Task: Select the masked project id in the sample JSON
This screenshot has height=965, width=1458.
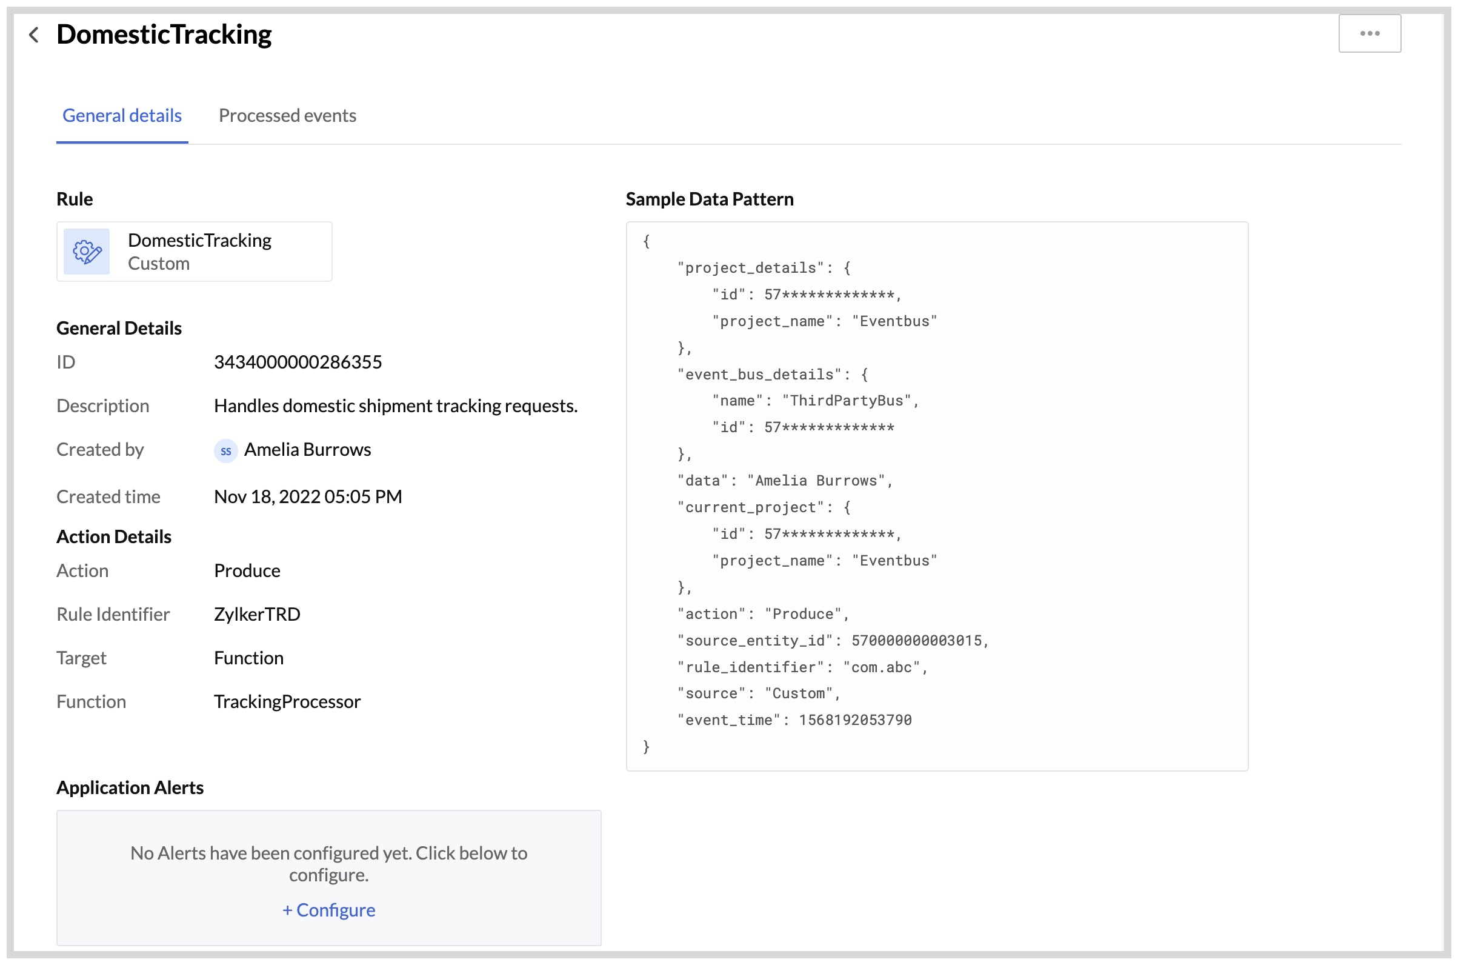Action: coord(831,294)
